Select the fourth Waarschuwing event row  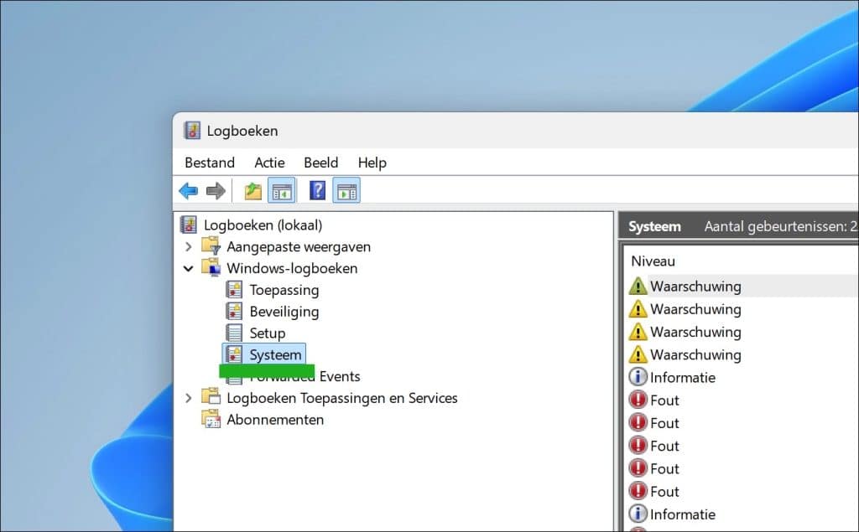tap(743, 354)
